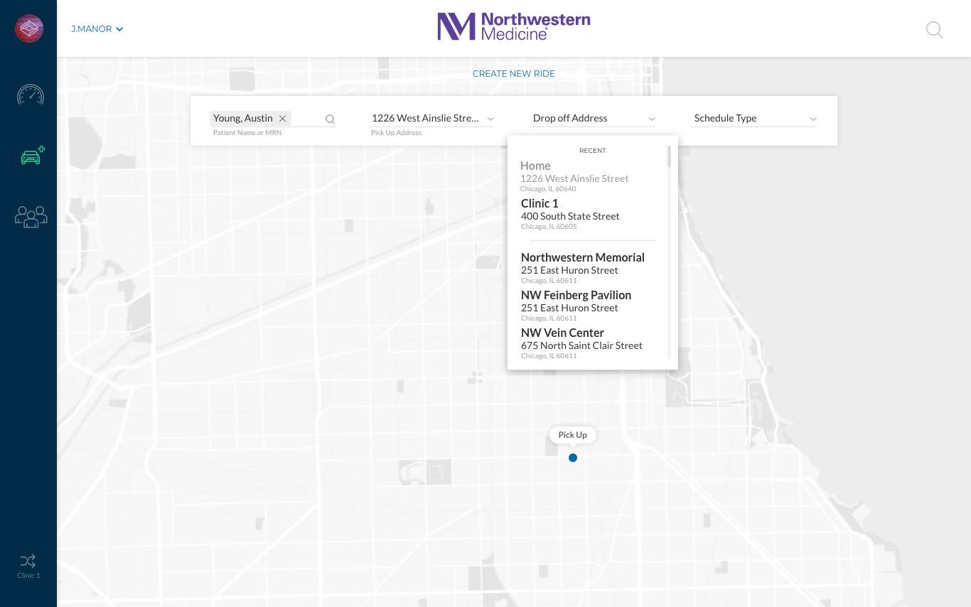Pick NW Vein Center from list
Image resolution: width=971 pixels, height=607 pixels.
(x=581, y=343)
